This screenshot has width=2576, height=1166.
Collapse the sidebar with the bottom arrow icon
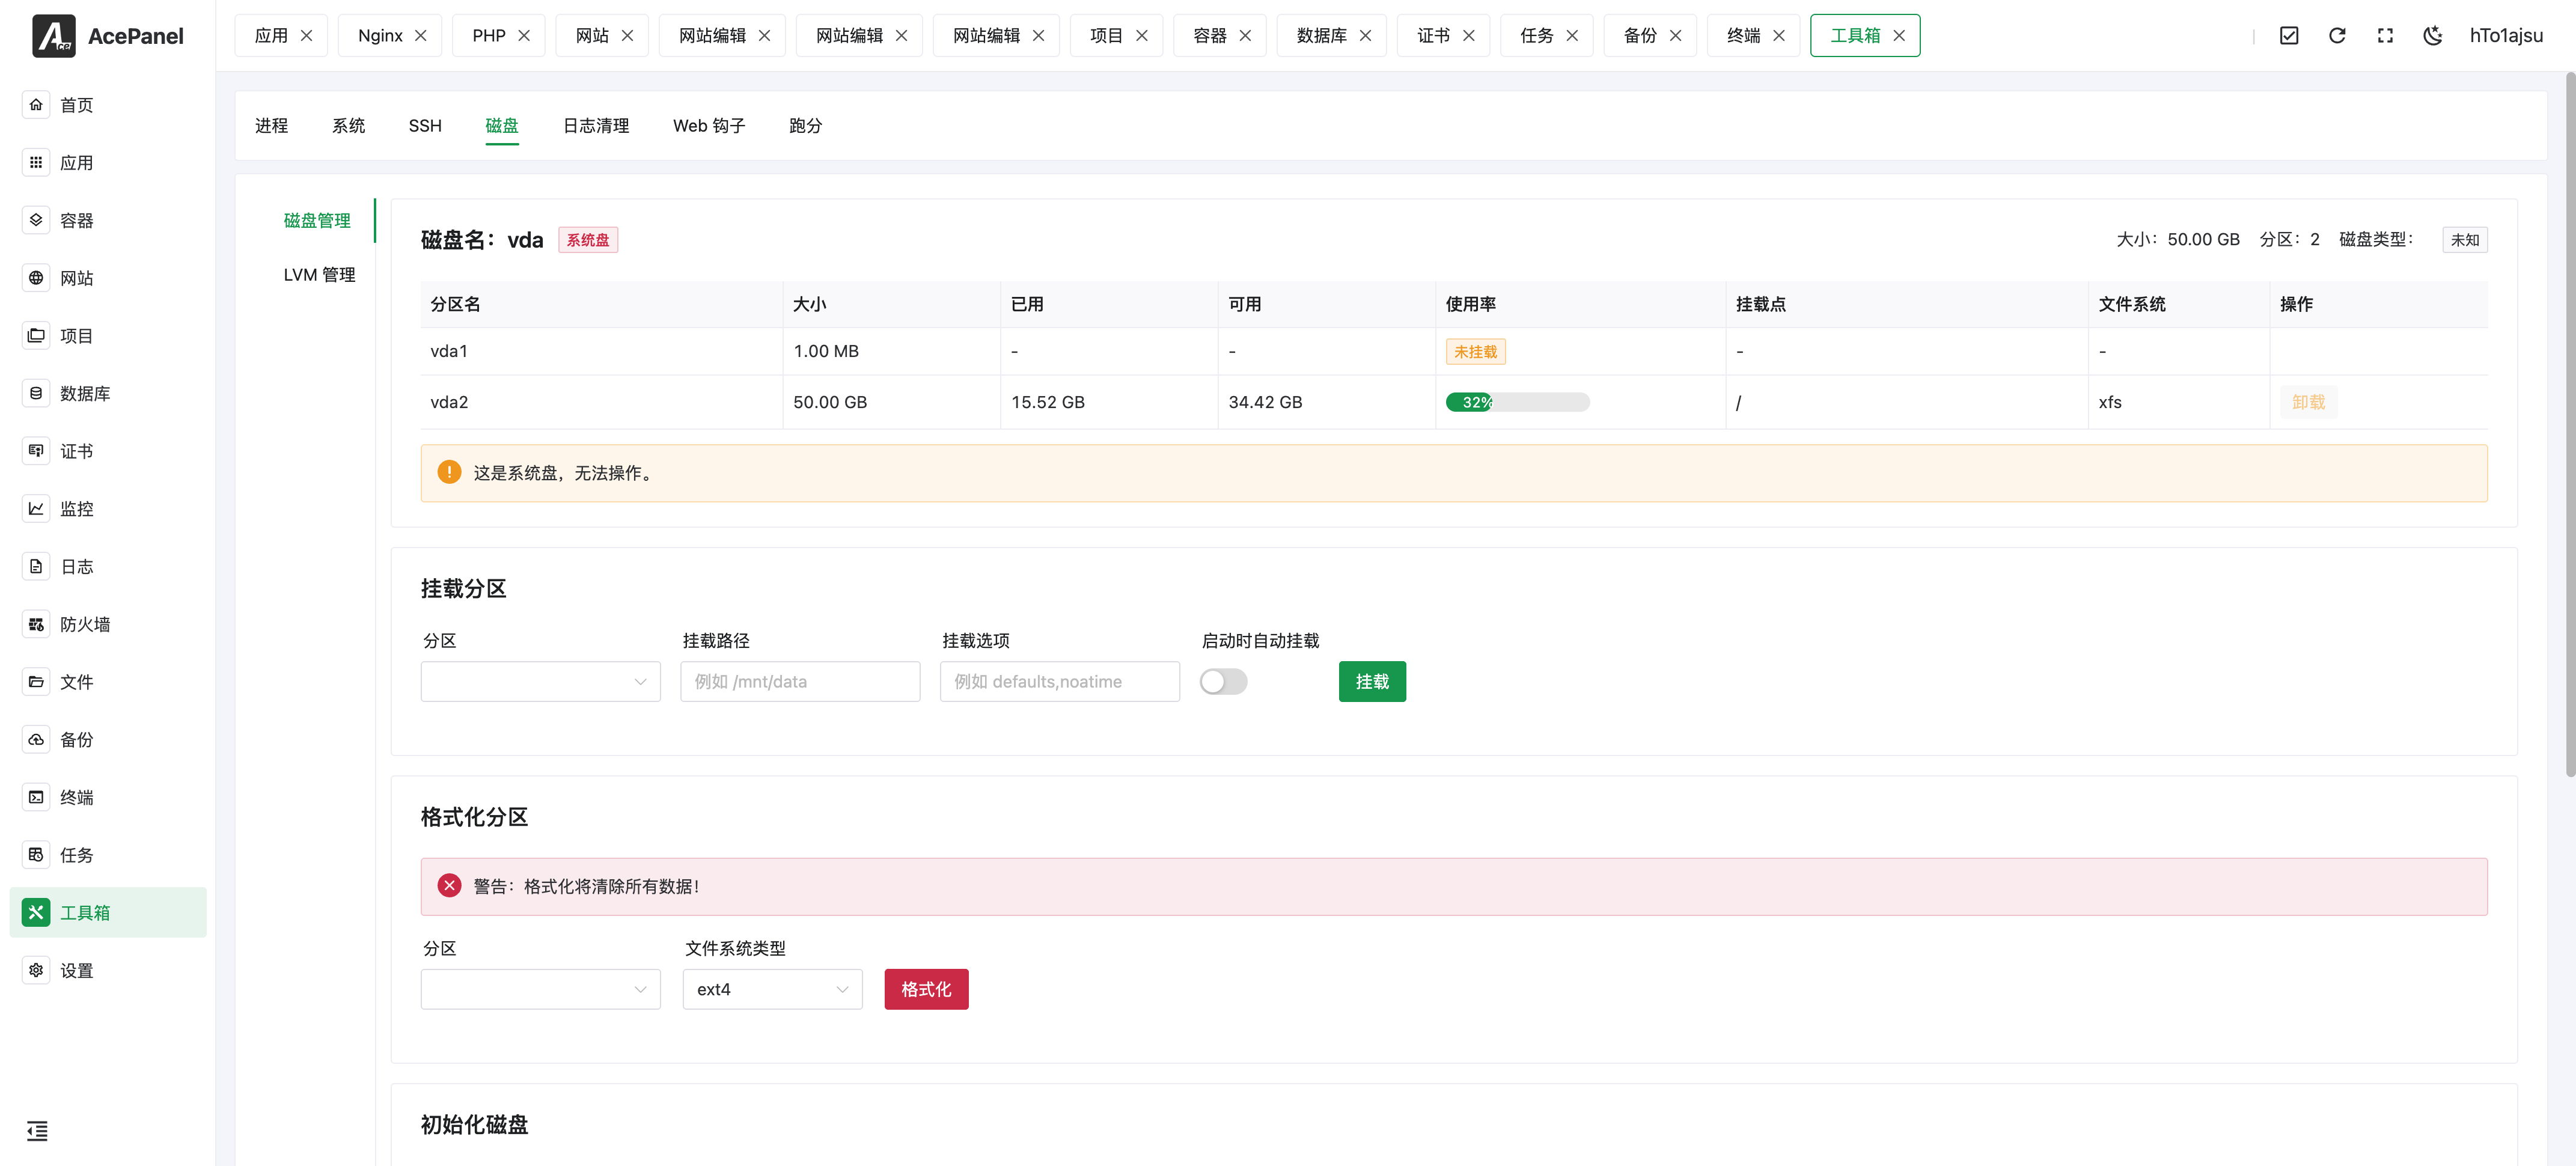pyautogui.click(x=38, y=1131)
